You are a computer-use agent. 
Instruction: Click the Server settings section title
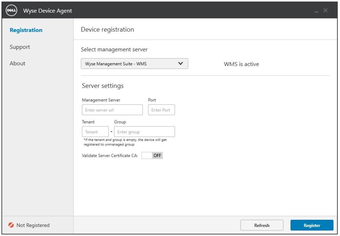click(x=102, y=86)
